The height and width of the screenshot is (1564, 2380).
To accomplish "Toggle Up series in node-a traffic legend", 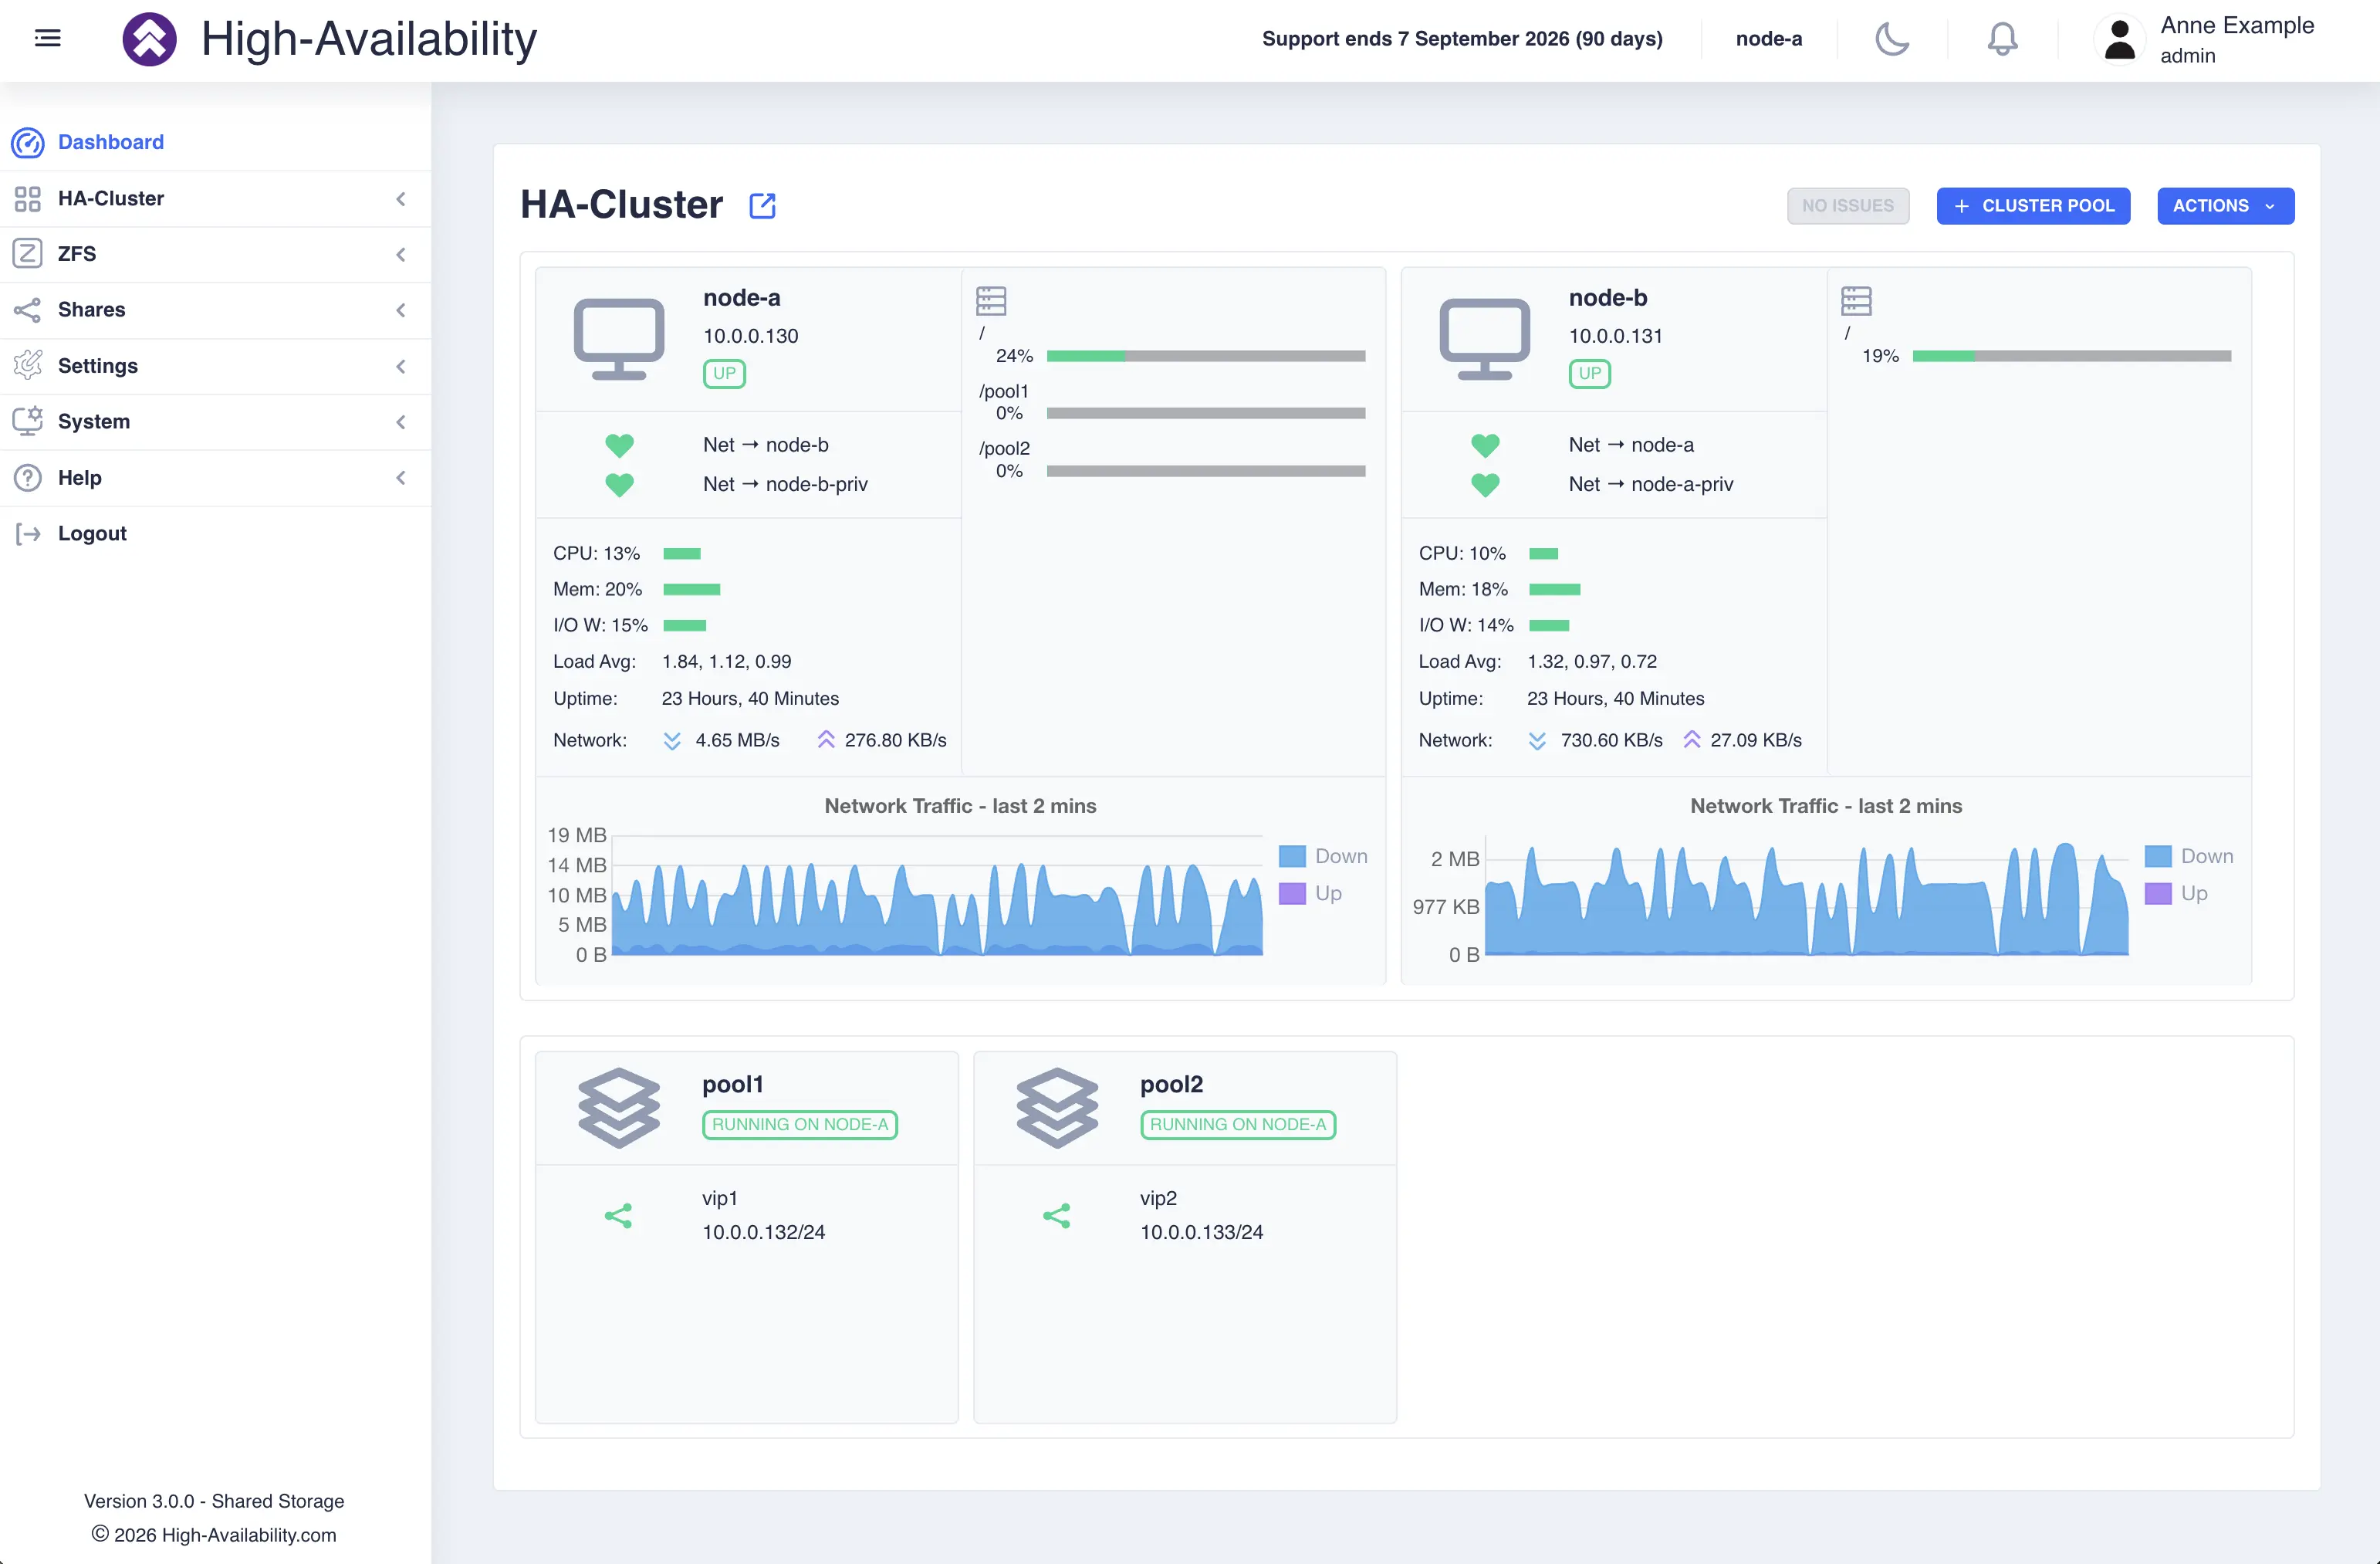I will tap(1310, 894).
